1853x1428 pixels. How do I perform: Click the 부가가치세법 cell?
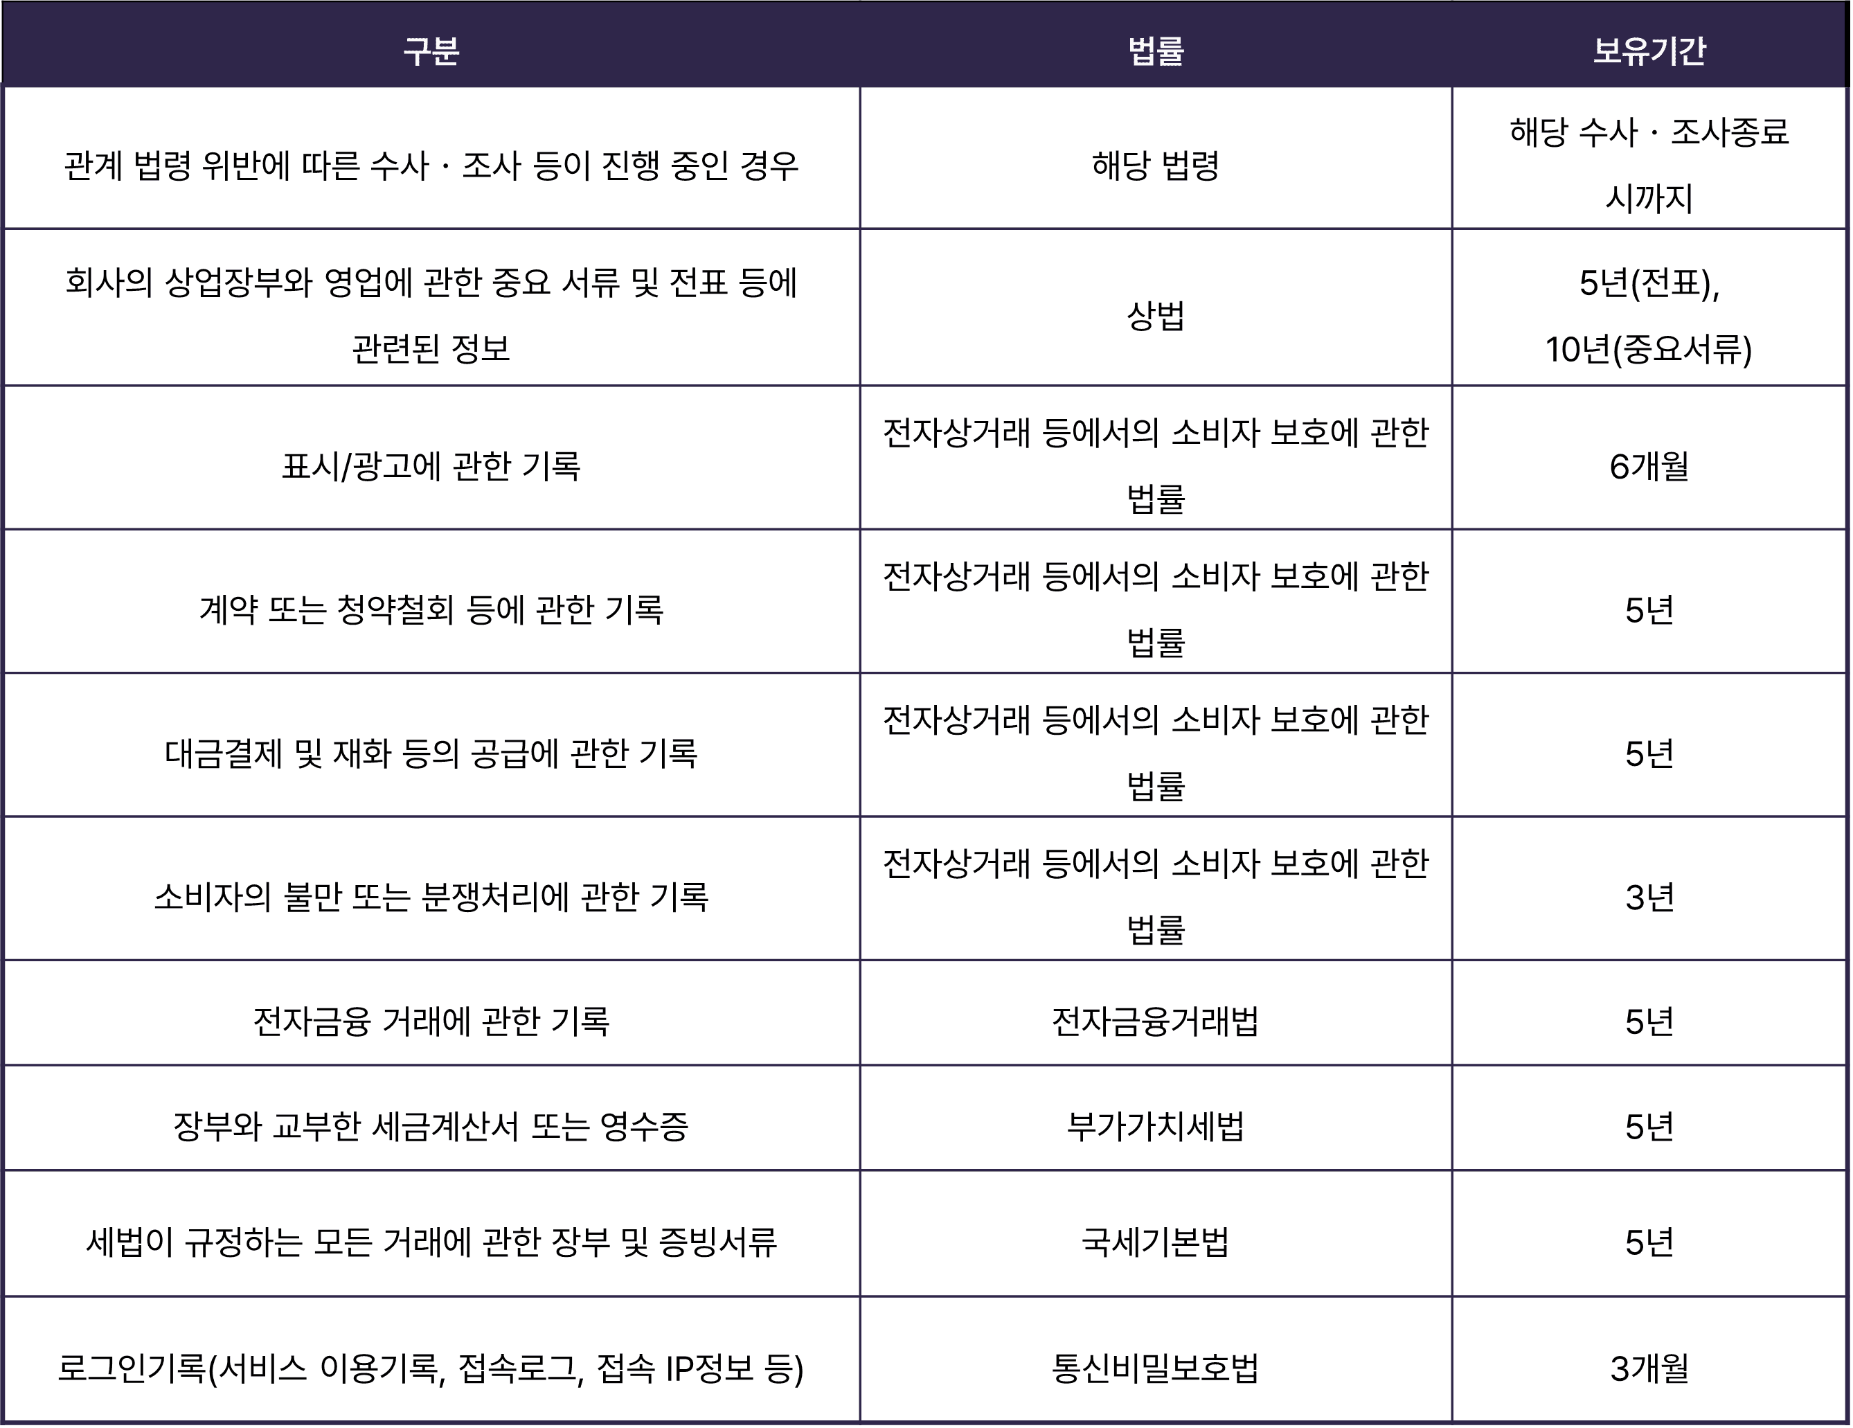(1156, 1126)
